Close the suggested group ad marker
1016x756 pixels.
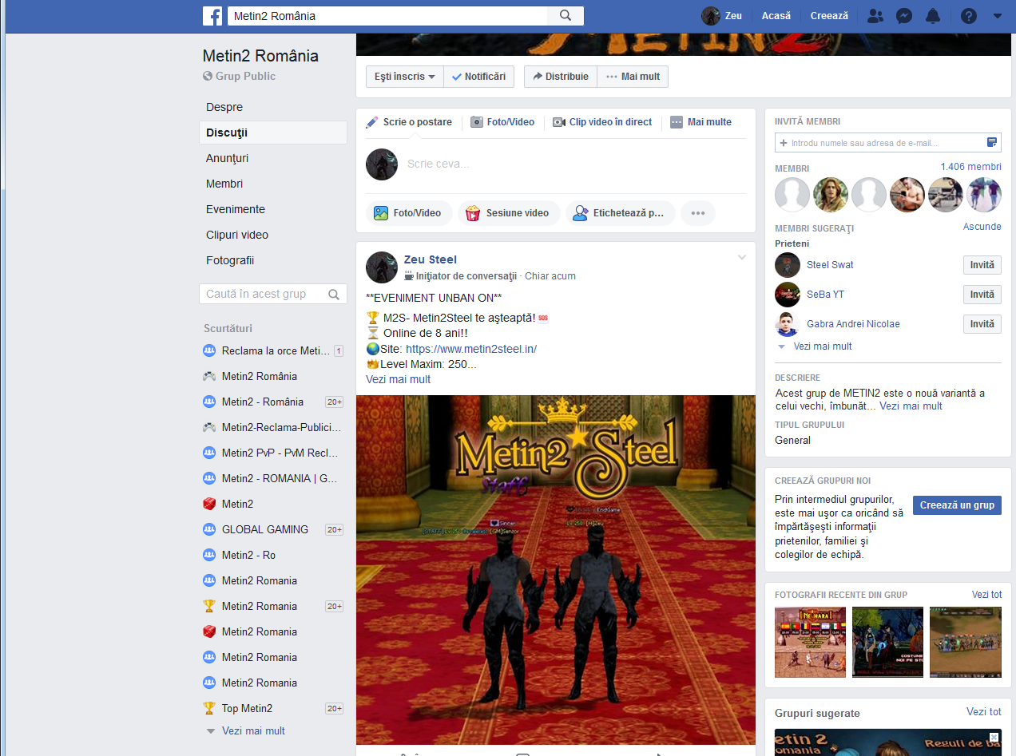[994, 737]
